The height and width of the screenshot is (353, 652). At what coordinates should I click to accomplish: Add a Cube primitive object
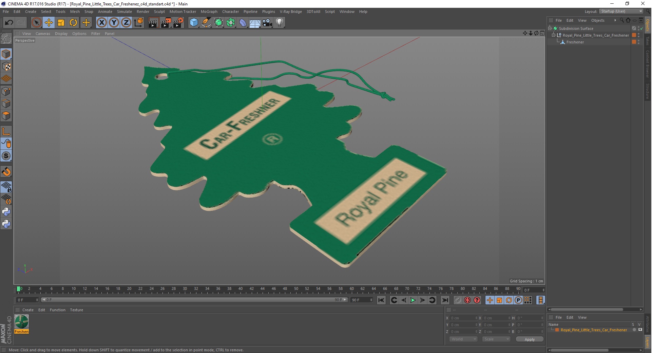pyautogui.click(x=194, y=23)
